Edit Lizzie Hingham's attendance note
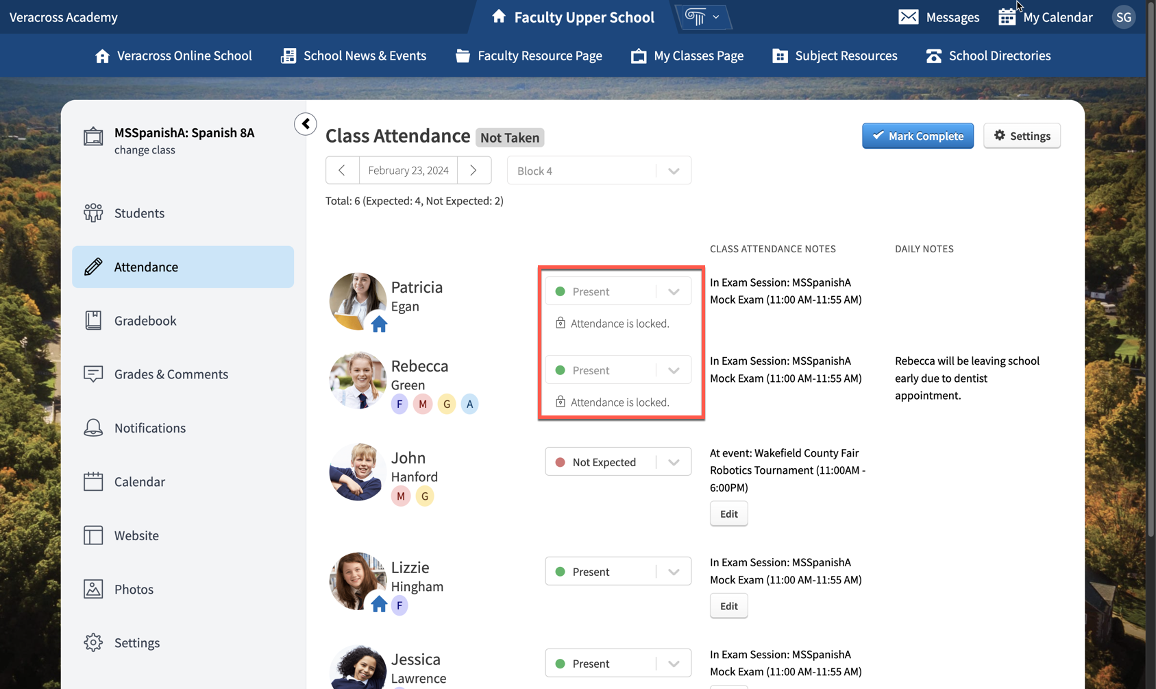Screen dimensions: 1156x689 (x=728, y=605)
